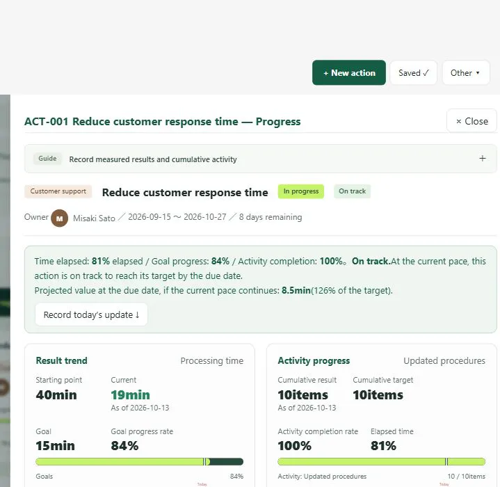Click the 8 days remaining text
This screenshot has width=500, height=487.
(x=271, y=217)
